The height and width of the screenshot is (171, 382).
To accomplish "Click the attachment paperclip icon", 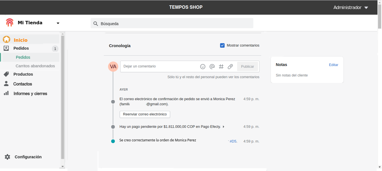I will 230,67.
